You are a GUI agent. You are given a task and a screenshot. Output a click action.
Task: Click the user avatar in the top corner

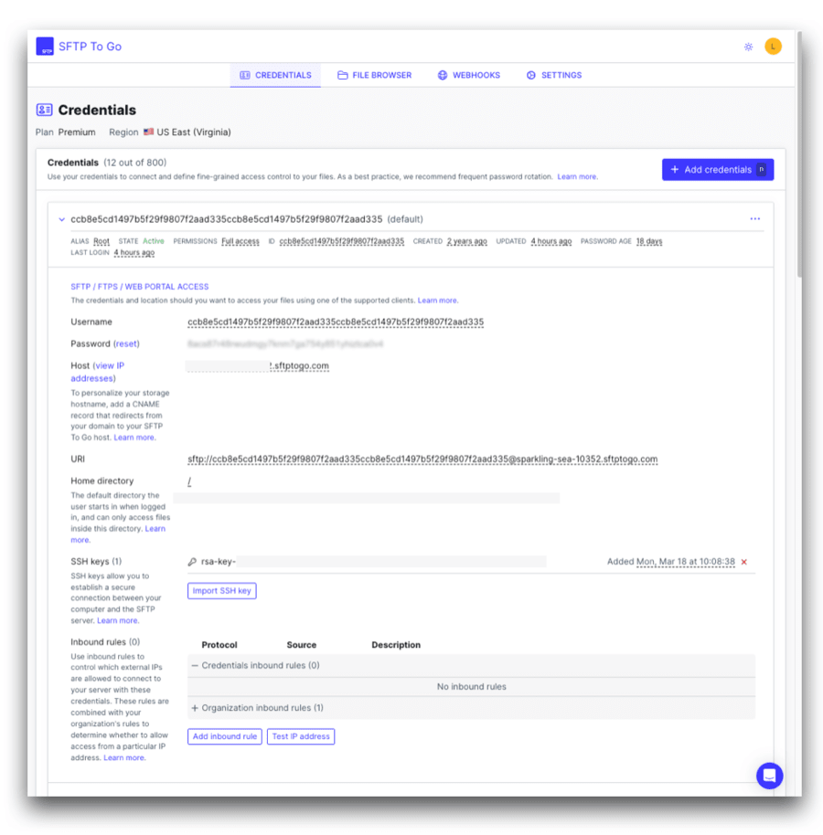point(772,46)
